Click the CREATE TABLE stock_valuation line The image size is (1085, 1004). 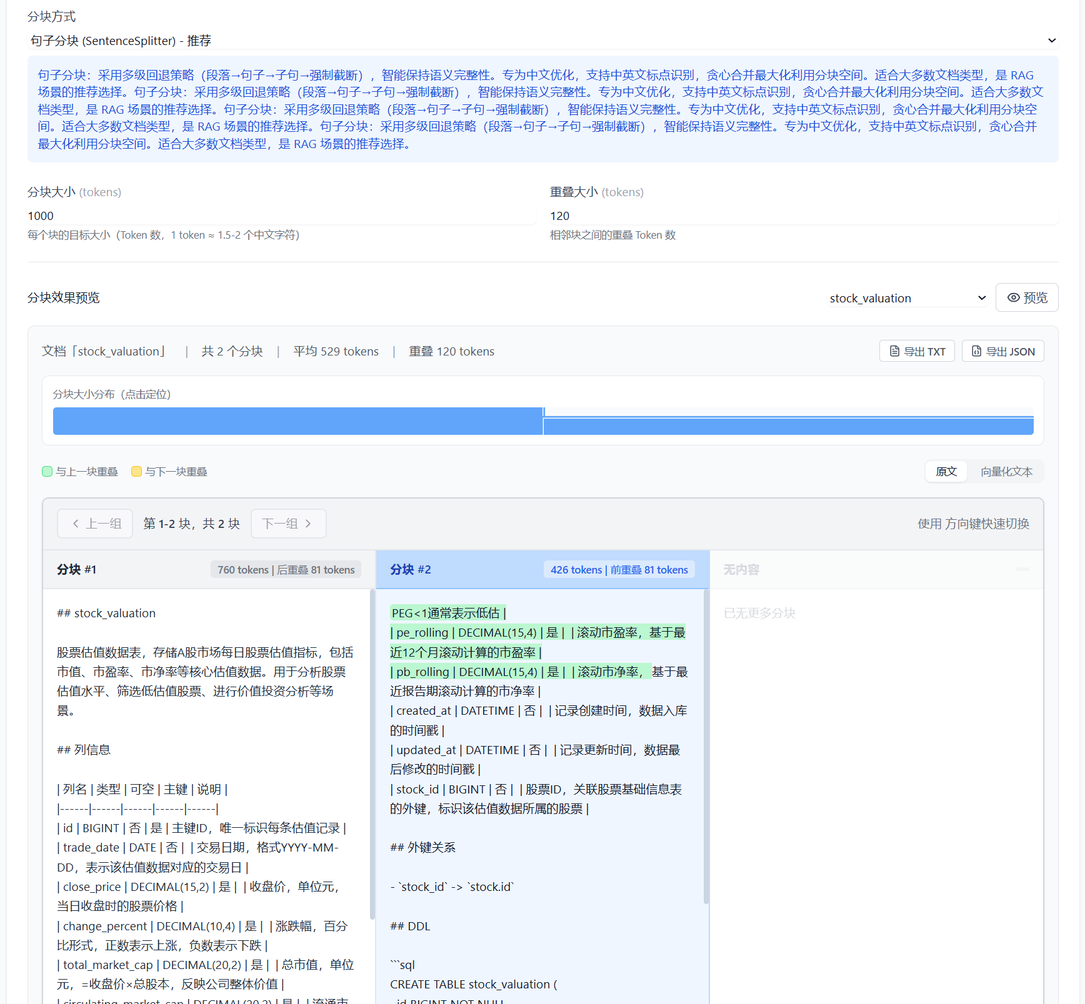pos(474,984)
